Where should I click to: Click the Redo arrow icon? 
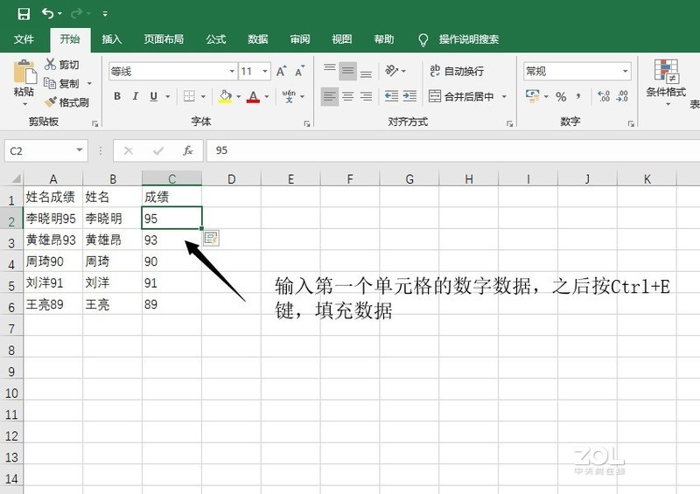[76, 13]
